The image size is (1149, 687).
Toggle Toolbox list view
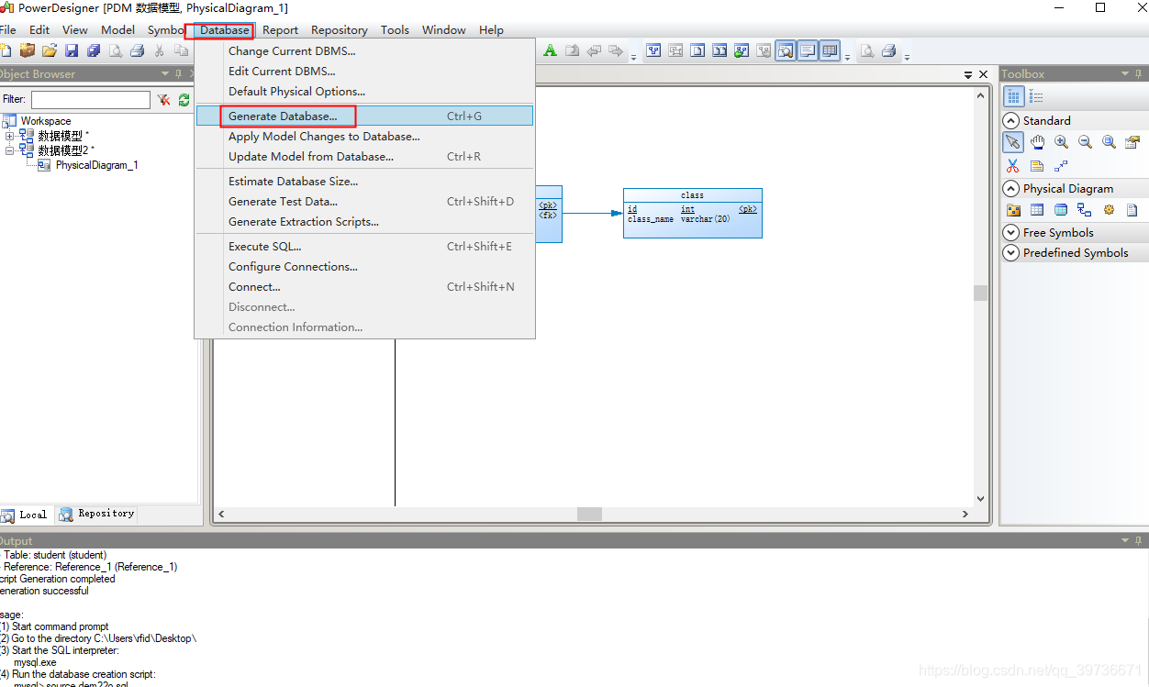coord(1036,96)
